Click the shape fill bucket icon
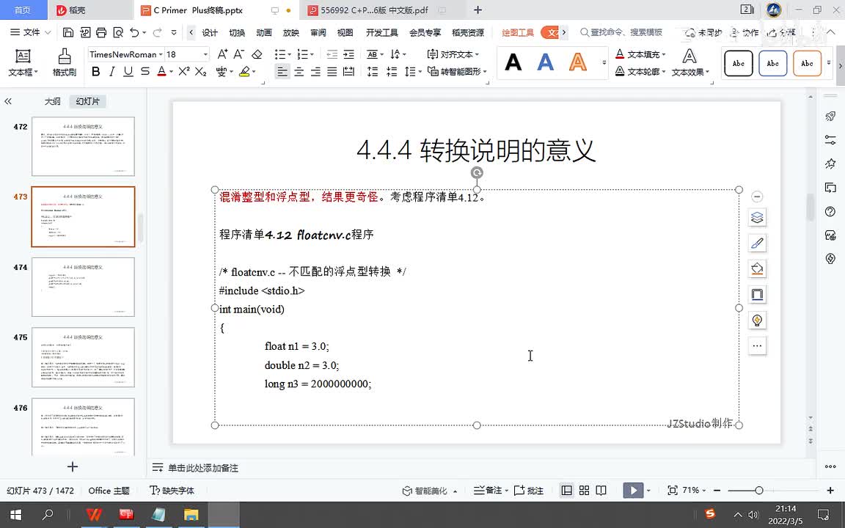Viewport: 845px width, 528px height. point(757,268)
